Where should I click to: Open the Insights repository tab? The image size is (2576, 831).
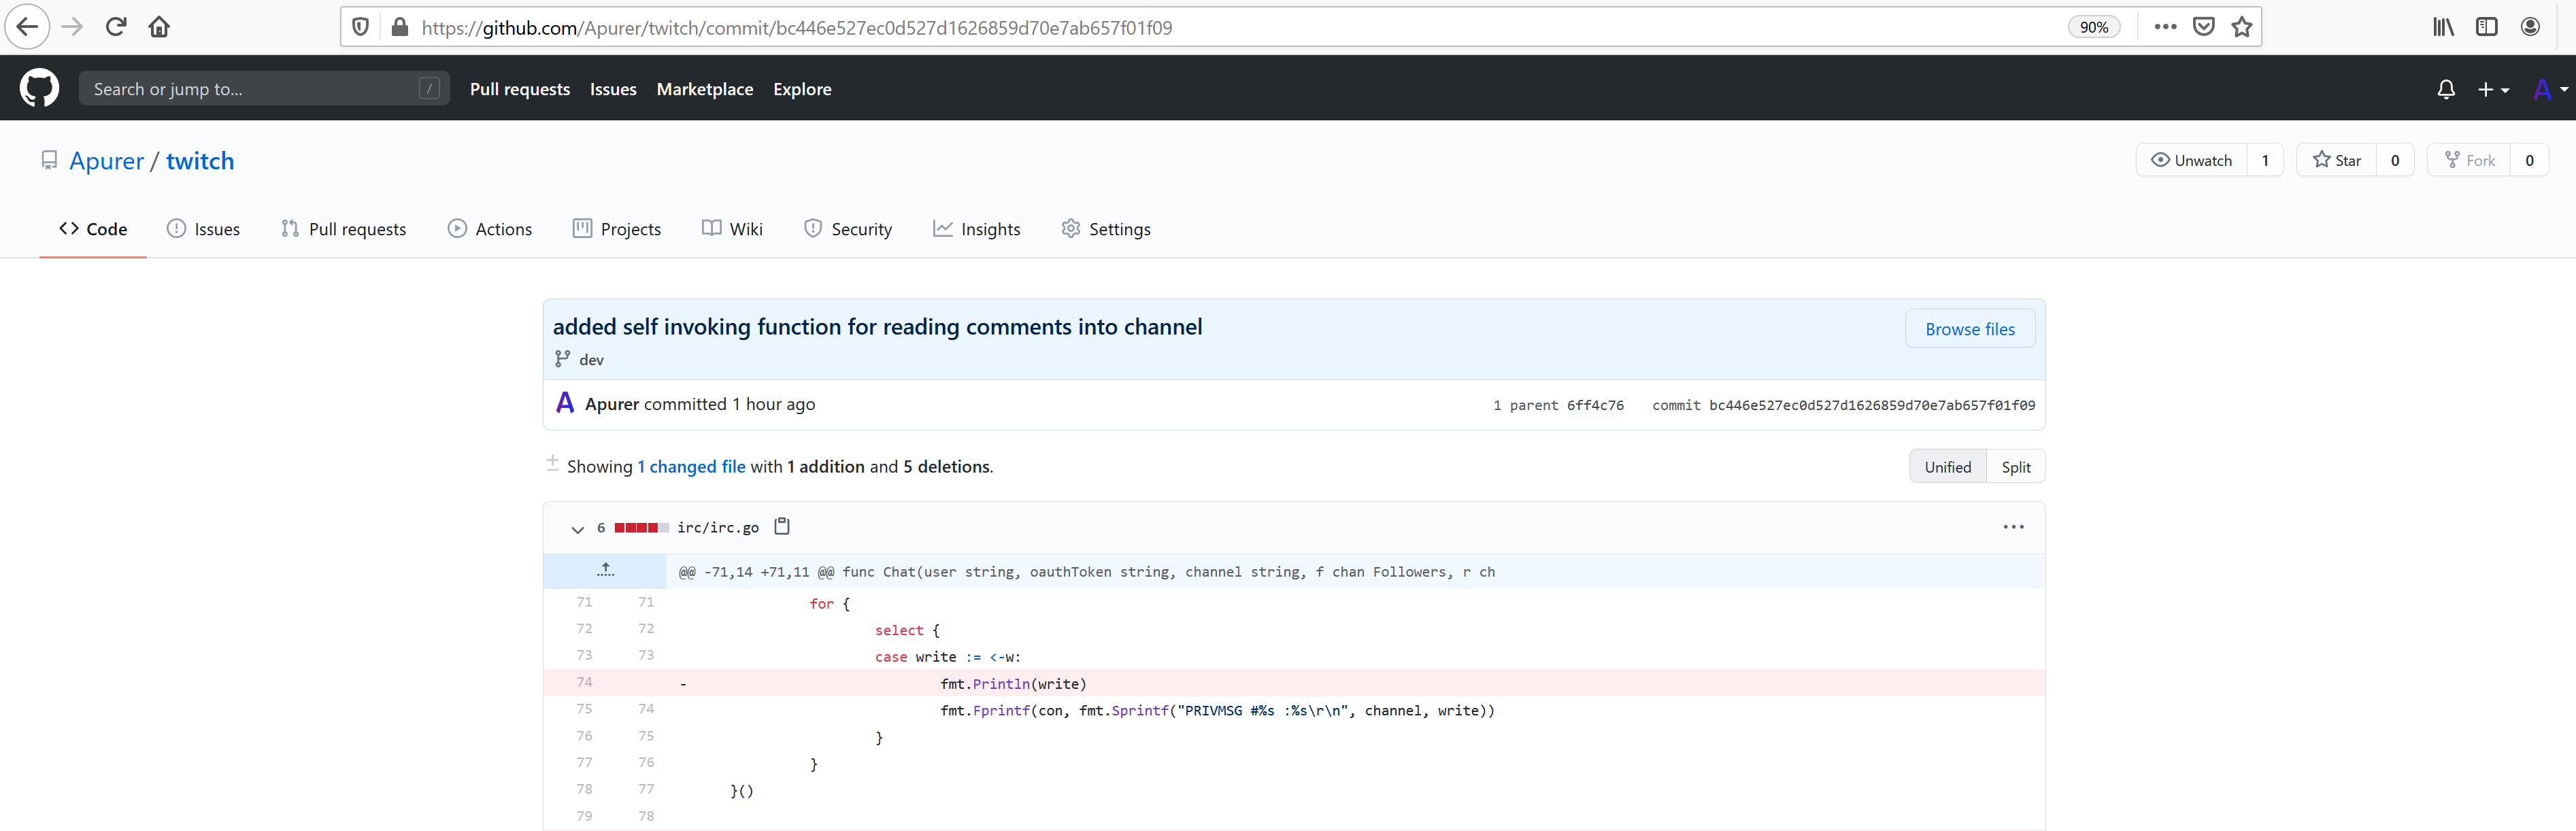tap(976, 229)
